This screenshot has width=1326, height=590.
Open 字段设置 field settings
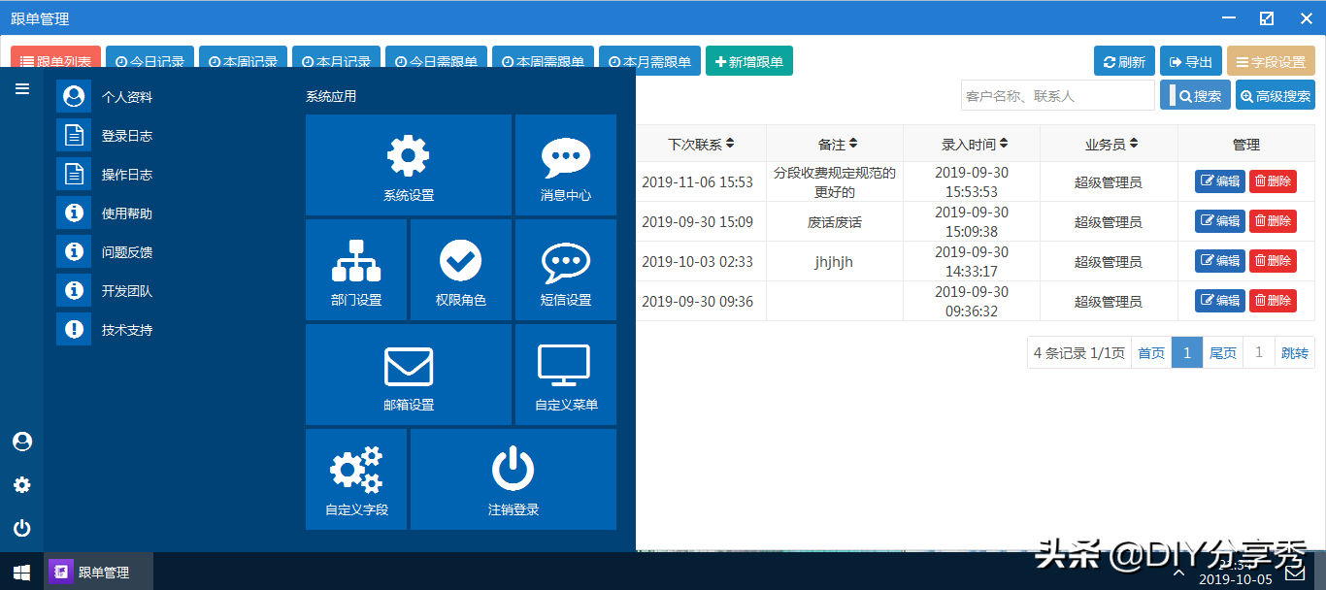[1271, 61]
